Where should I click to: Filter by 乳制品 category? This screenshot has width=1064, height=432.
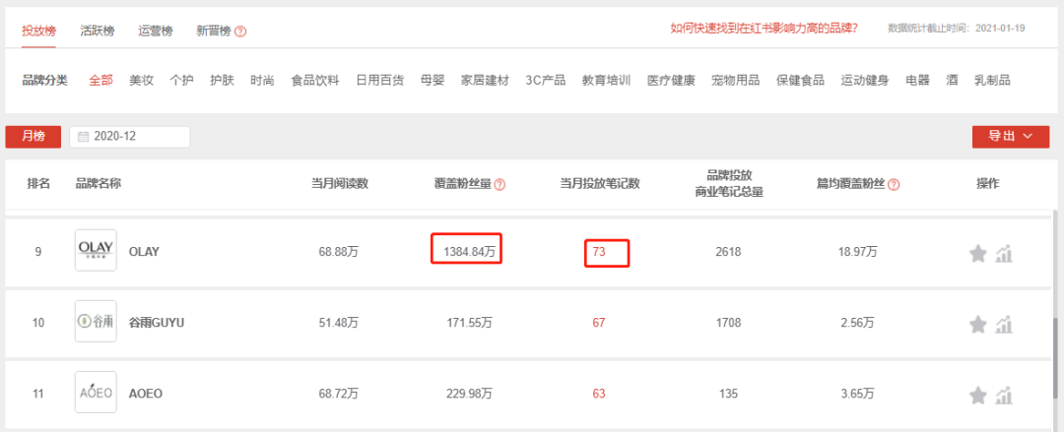pos(992,81)
